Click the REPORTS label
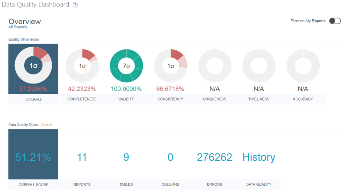The height and width of the screenshot is (191, 343). coord(82,185)
